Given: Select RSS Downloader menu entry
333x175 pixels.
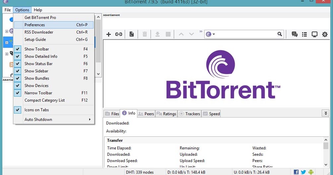Looking at the screenshot, I should click(54, 32).
